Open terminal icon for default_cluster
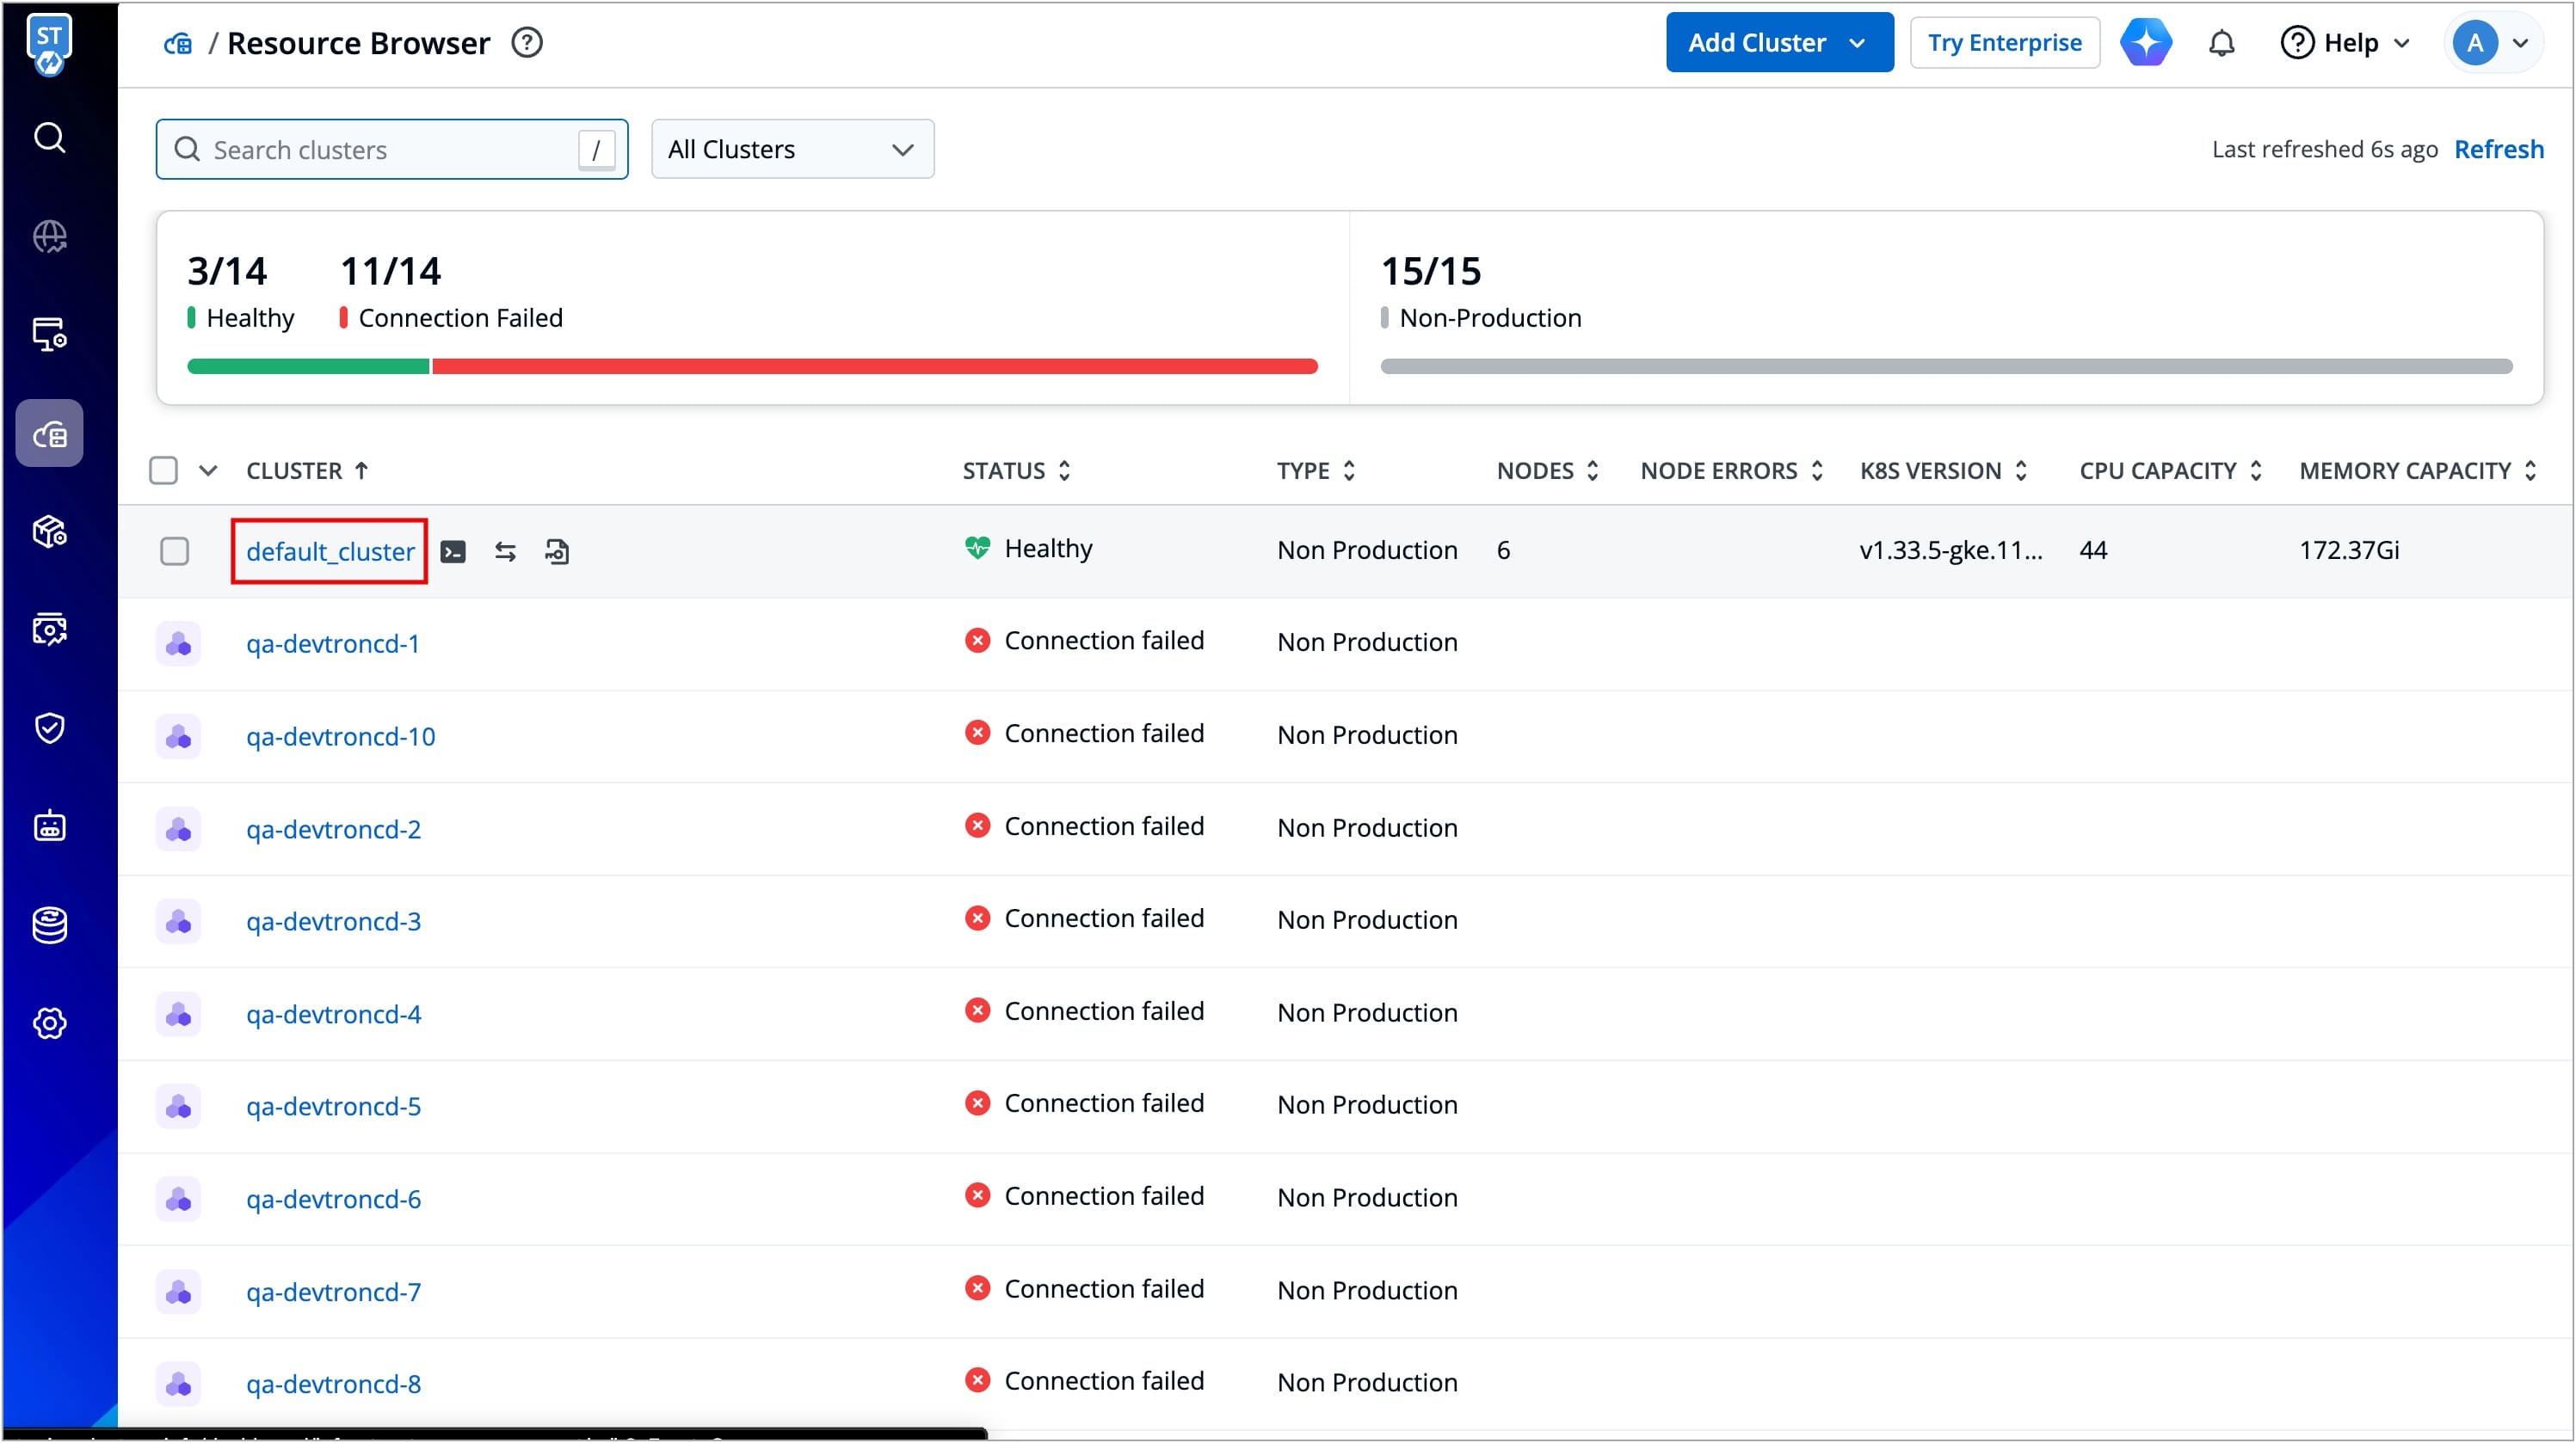Screen dimensions: 2576x1443 tap(453, 551)
